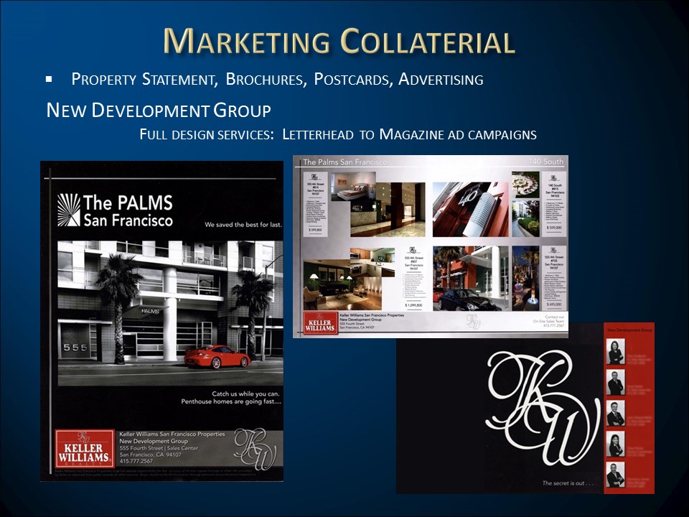
Task: Select the Full design services line
Action: (x=338, y=134)
